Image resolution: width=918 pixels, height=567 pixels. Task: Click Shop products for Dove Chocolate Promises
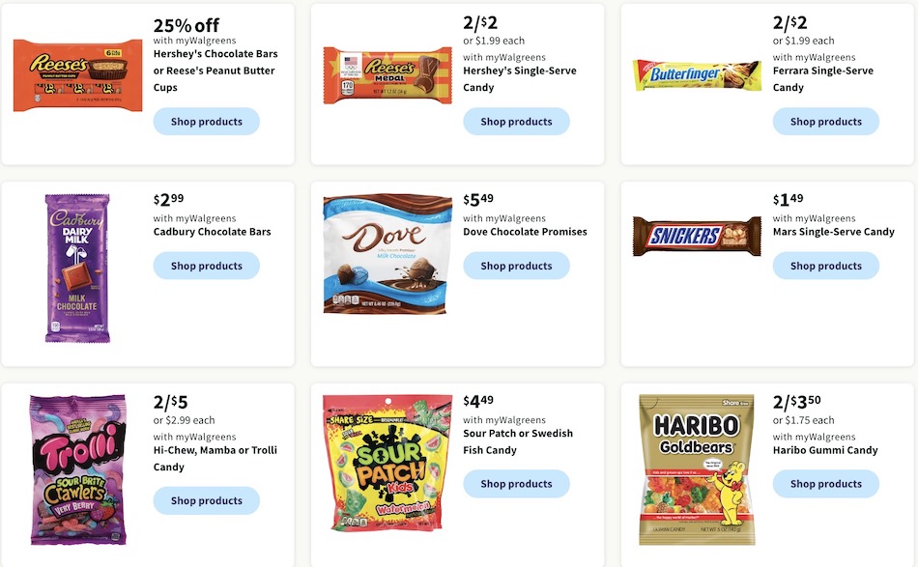pyautogui.click(x=516, y=265)
